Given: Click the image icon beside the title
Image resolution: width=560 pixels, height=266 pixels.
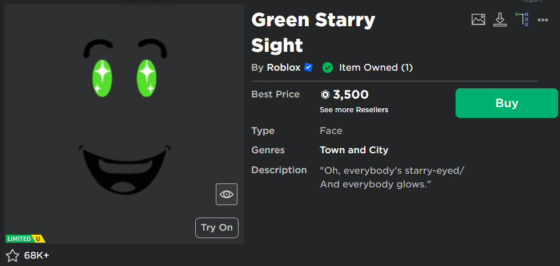Looking at the screenshot, I should 478,19.
